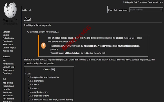Open Contributions link
Screen dimensions: 164x102
tap(142, 2)
